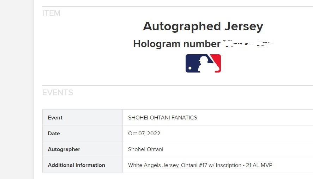Click the Additional Information row label
313x179 pixels.
[x=77, y=165]
